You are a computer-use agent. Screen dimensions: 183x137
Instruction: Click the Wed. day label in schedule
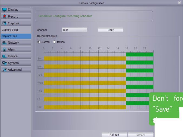40,83
